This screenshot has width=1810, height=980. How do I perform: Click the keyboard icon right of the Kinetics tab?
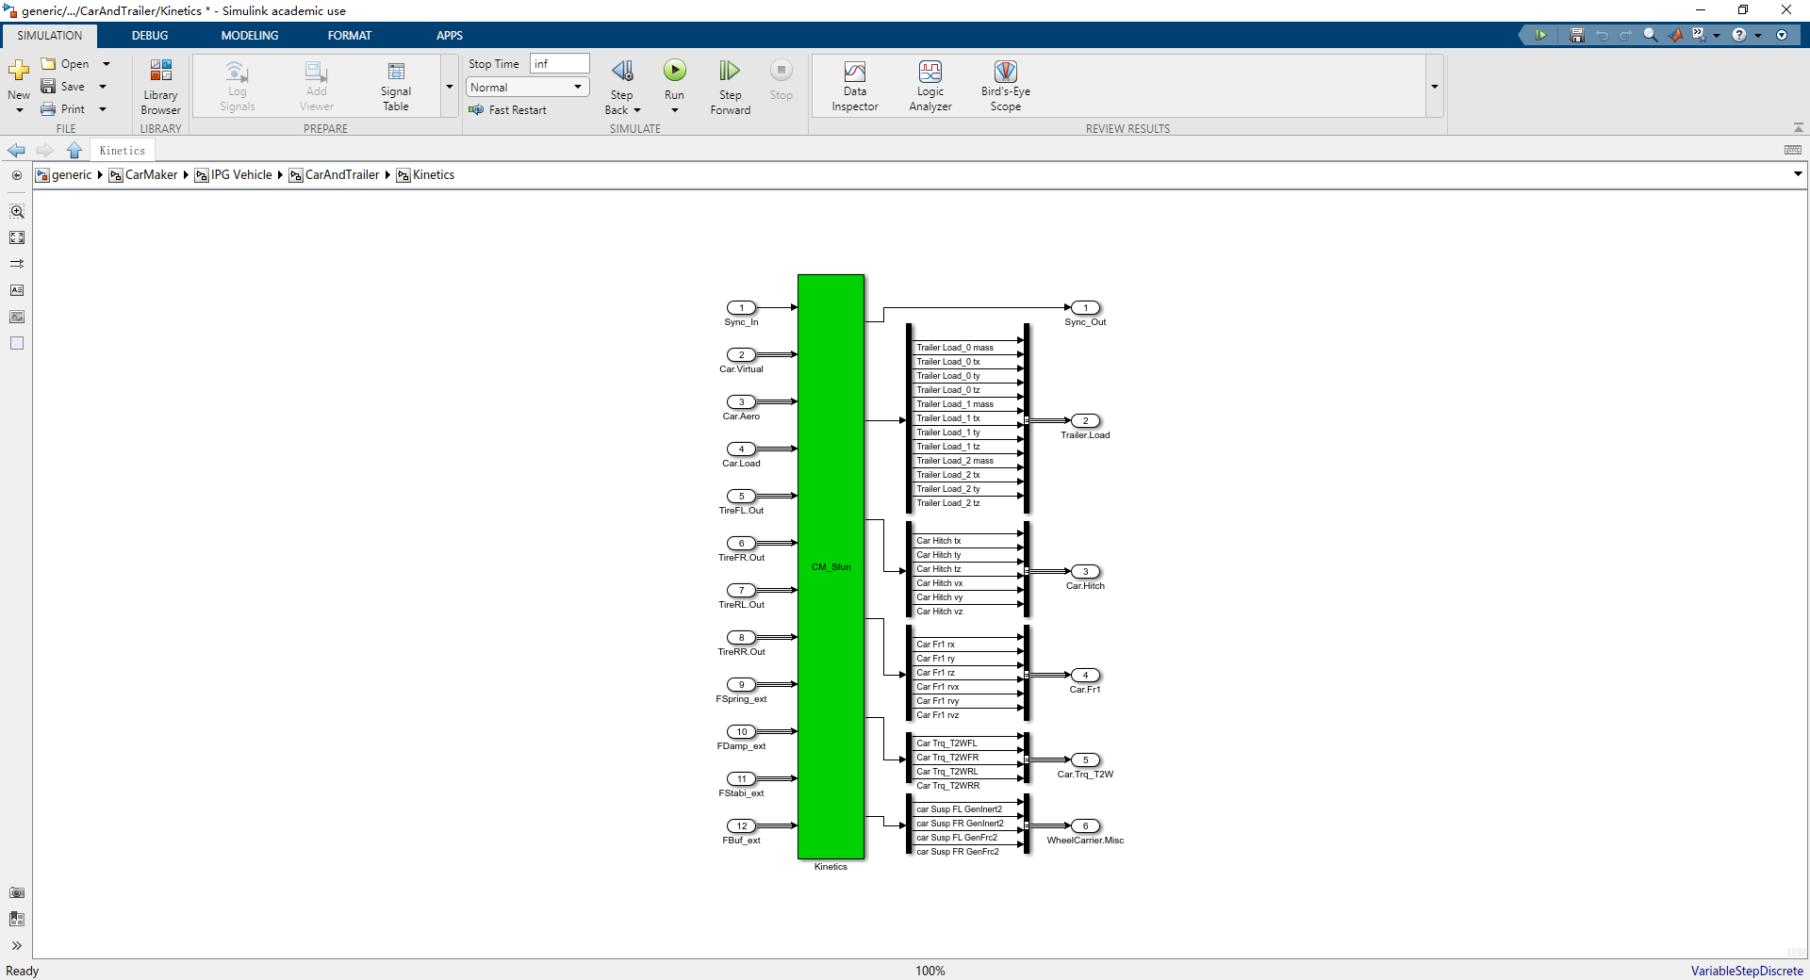coord(1793,151)
